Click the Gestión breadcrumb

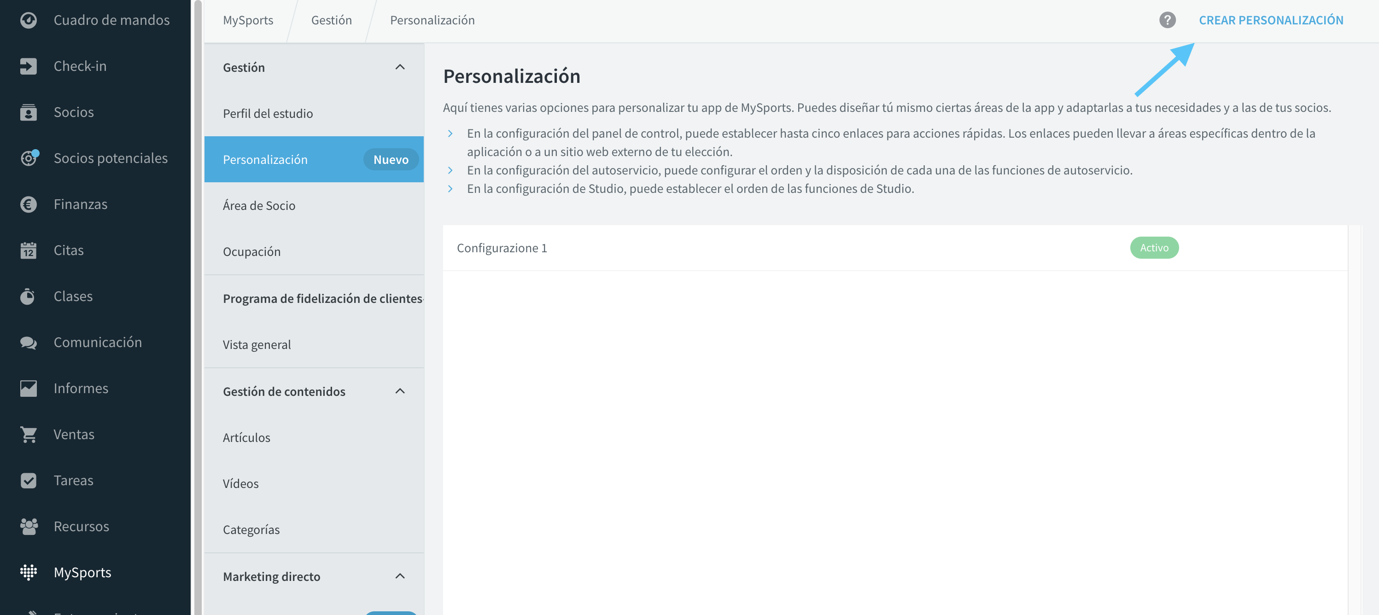[331, 20]
